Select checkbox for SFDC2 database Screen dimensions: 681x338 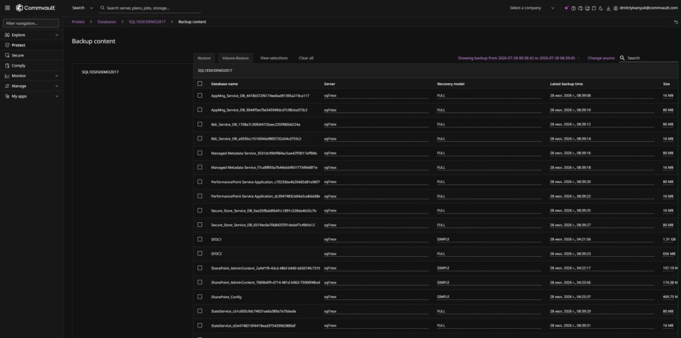click(x=200, y=254)
